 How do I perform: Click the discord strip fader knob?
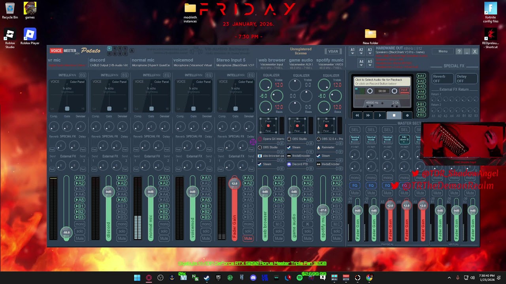point(108,192)
